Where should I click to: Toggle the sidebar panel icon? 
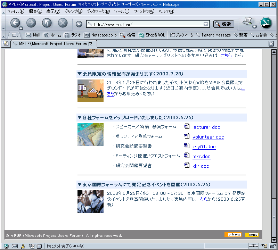click(15, 35)
